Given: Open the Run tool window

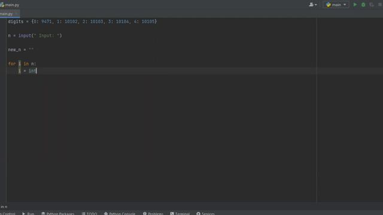Looking at the screenshot, I should (x=28, y=213).
